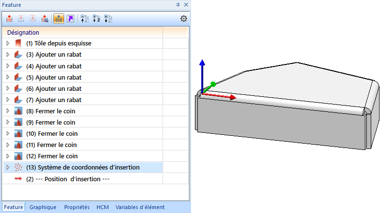Screen dimensions: 382x213
Task: Click the red recalculation icon with camera
Action: [x=45, y=19]
